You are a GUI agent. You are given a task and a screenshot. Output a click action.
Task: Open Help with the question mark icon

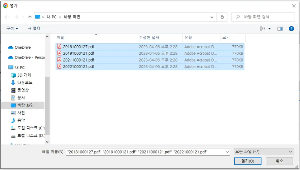point(291,29)
